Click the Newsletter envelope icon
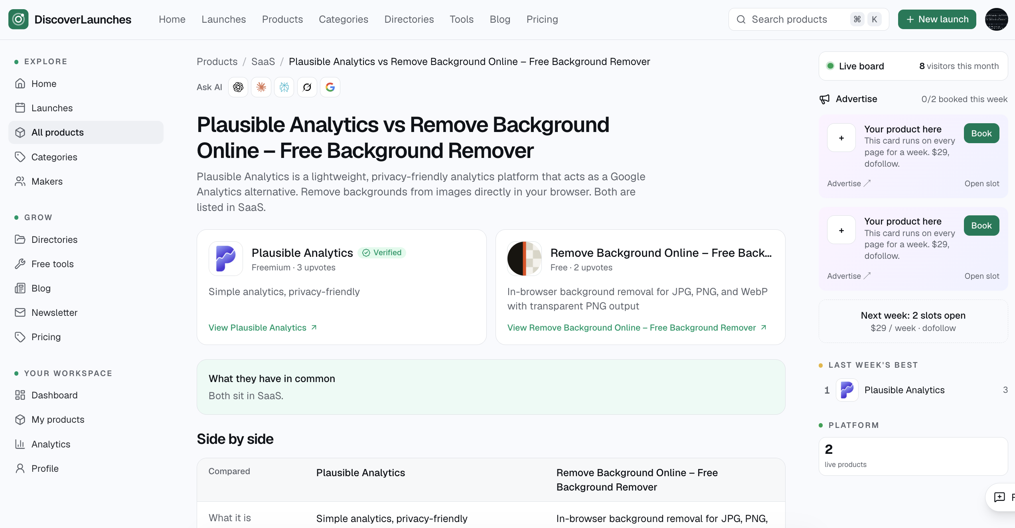1015x528 pixels. tap(20, 313)
